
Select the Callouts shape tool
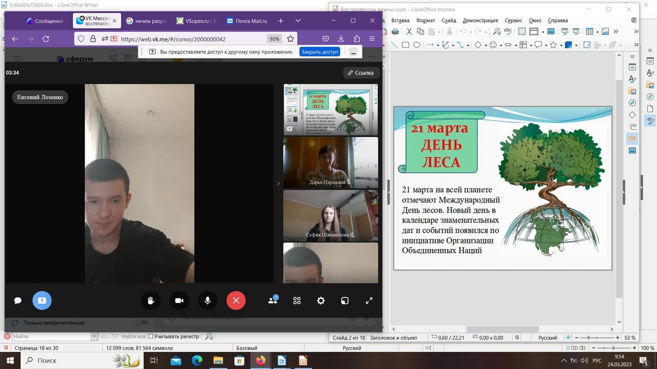click(x=538, y=45)
